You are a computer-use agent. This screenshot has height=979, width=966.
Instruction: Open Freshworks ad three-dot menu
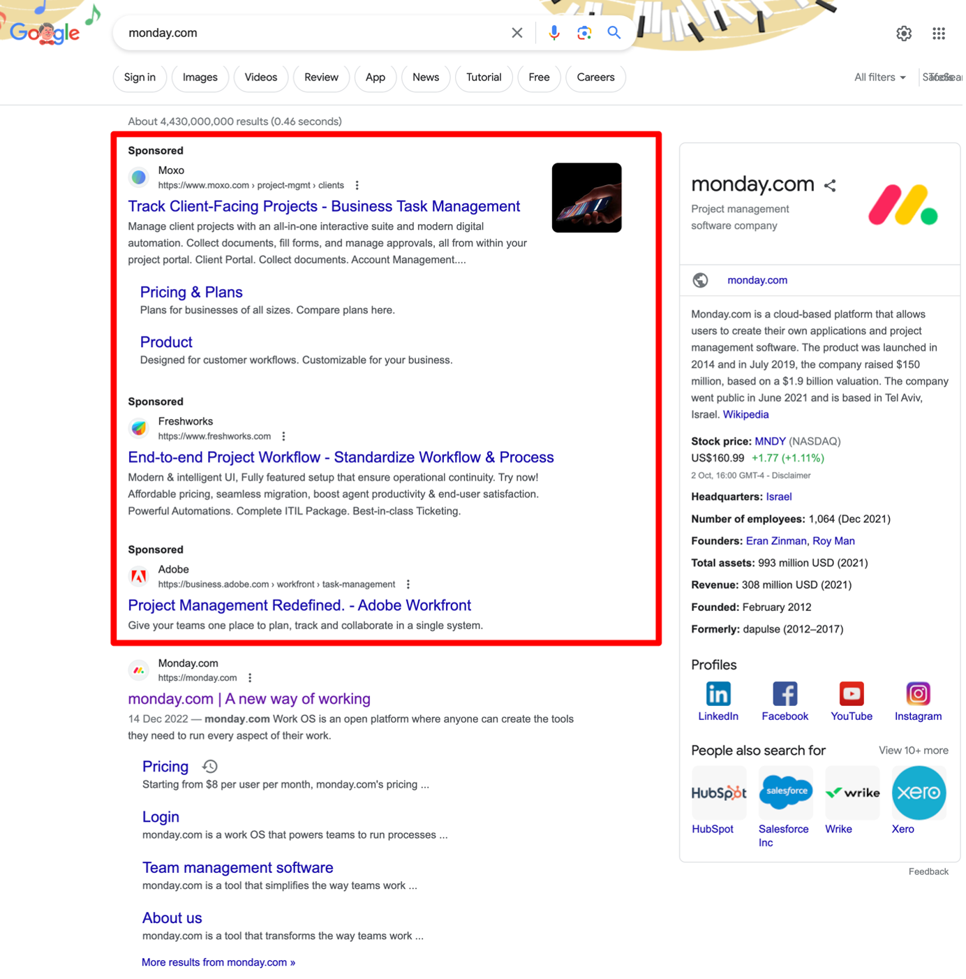(284, 436)
